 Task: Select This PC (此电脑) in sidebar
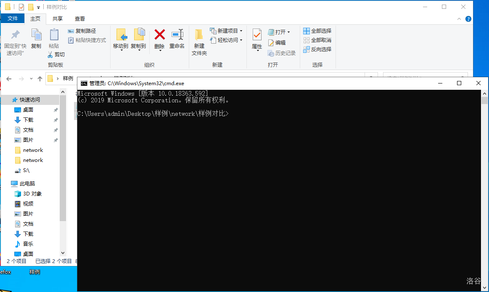point(28,184)
